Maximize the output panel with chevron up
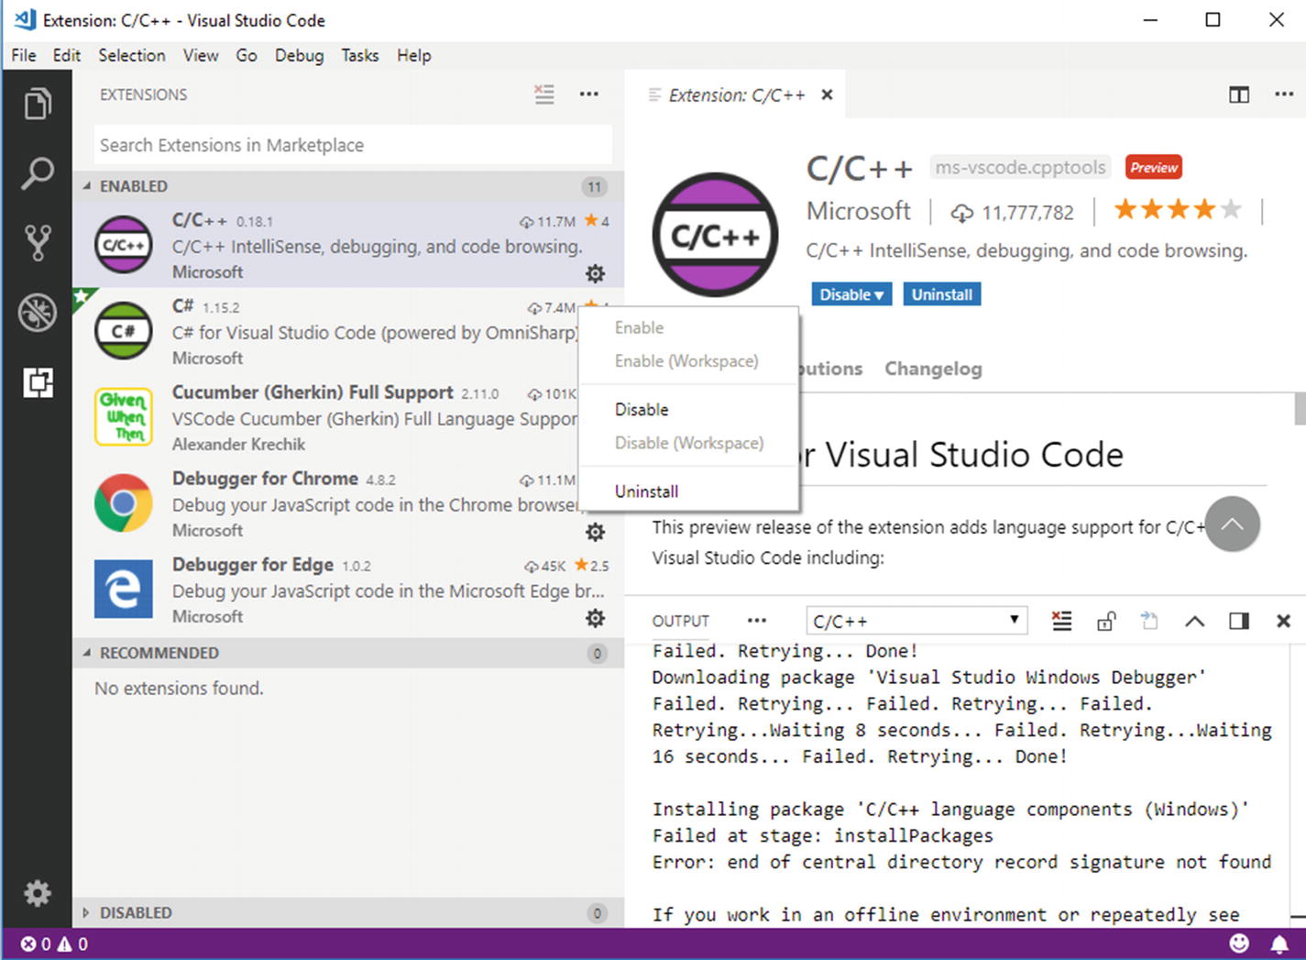Screen dimensions: 1306x960 (1194, 621)
